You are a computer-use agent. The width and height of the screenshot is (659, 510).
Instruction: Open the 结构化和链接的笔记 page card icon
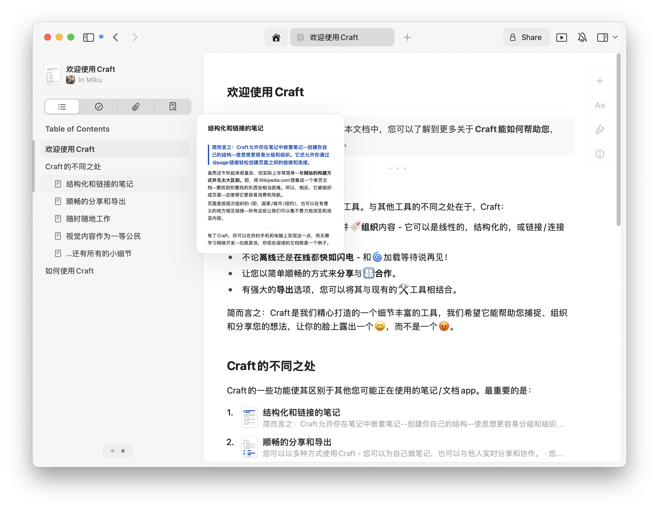(249, 418)
